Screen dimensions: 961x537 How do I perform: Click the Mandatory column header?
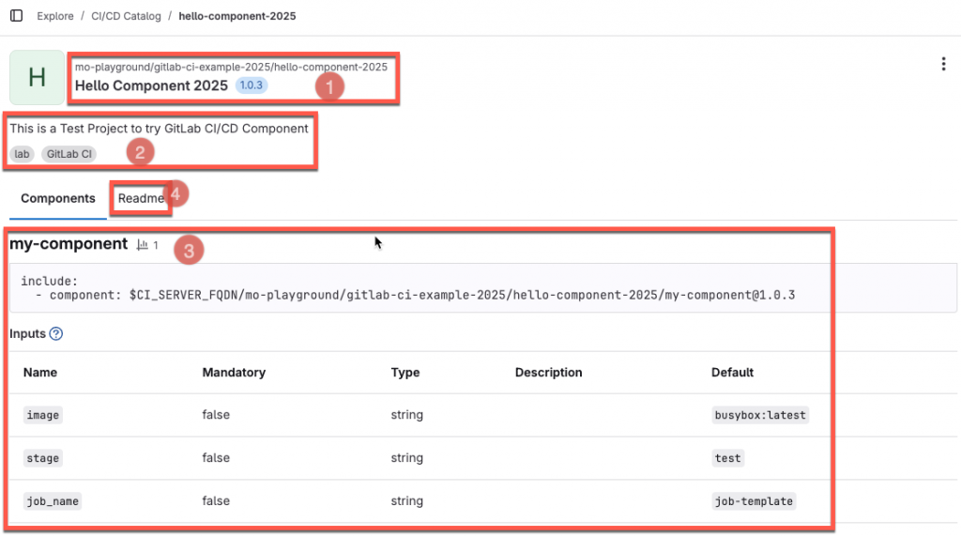coord(234,373)
